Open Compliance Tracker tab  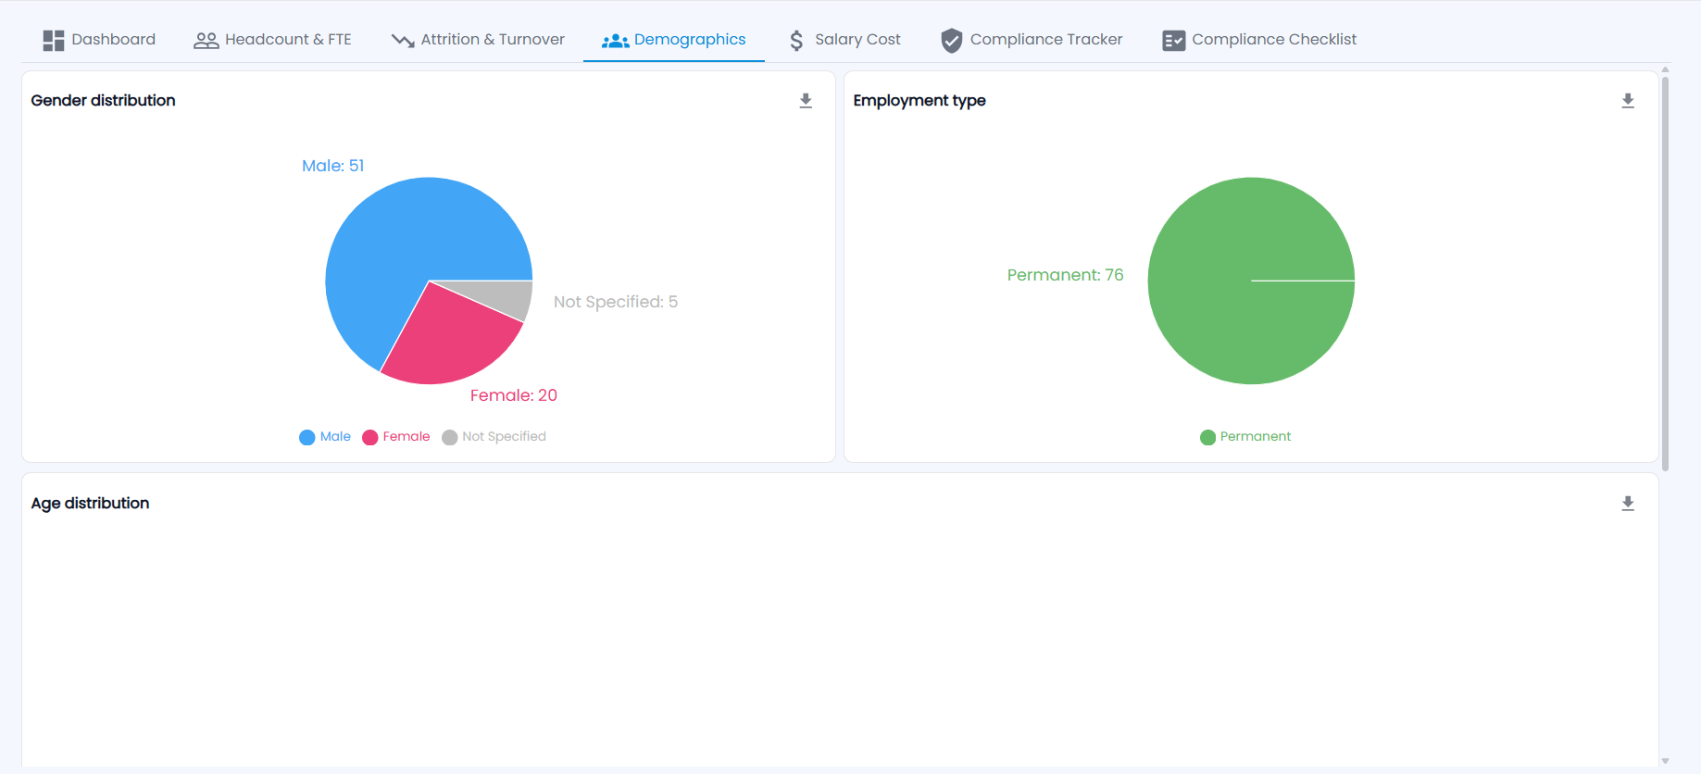[x=1032, y=40]
